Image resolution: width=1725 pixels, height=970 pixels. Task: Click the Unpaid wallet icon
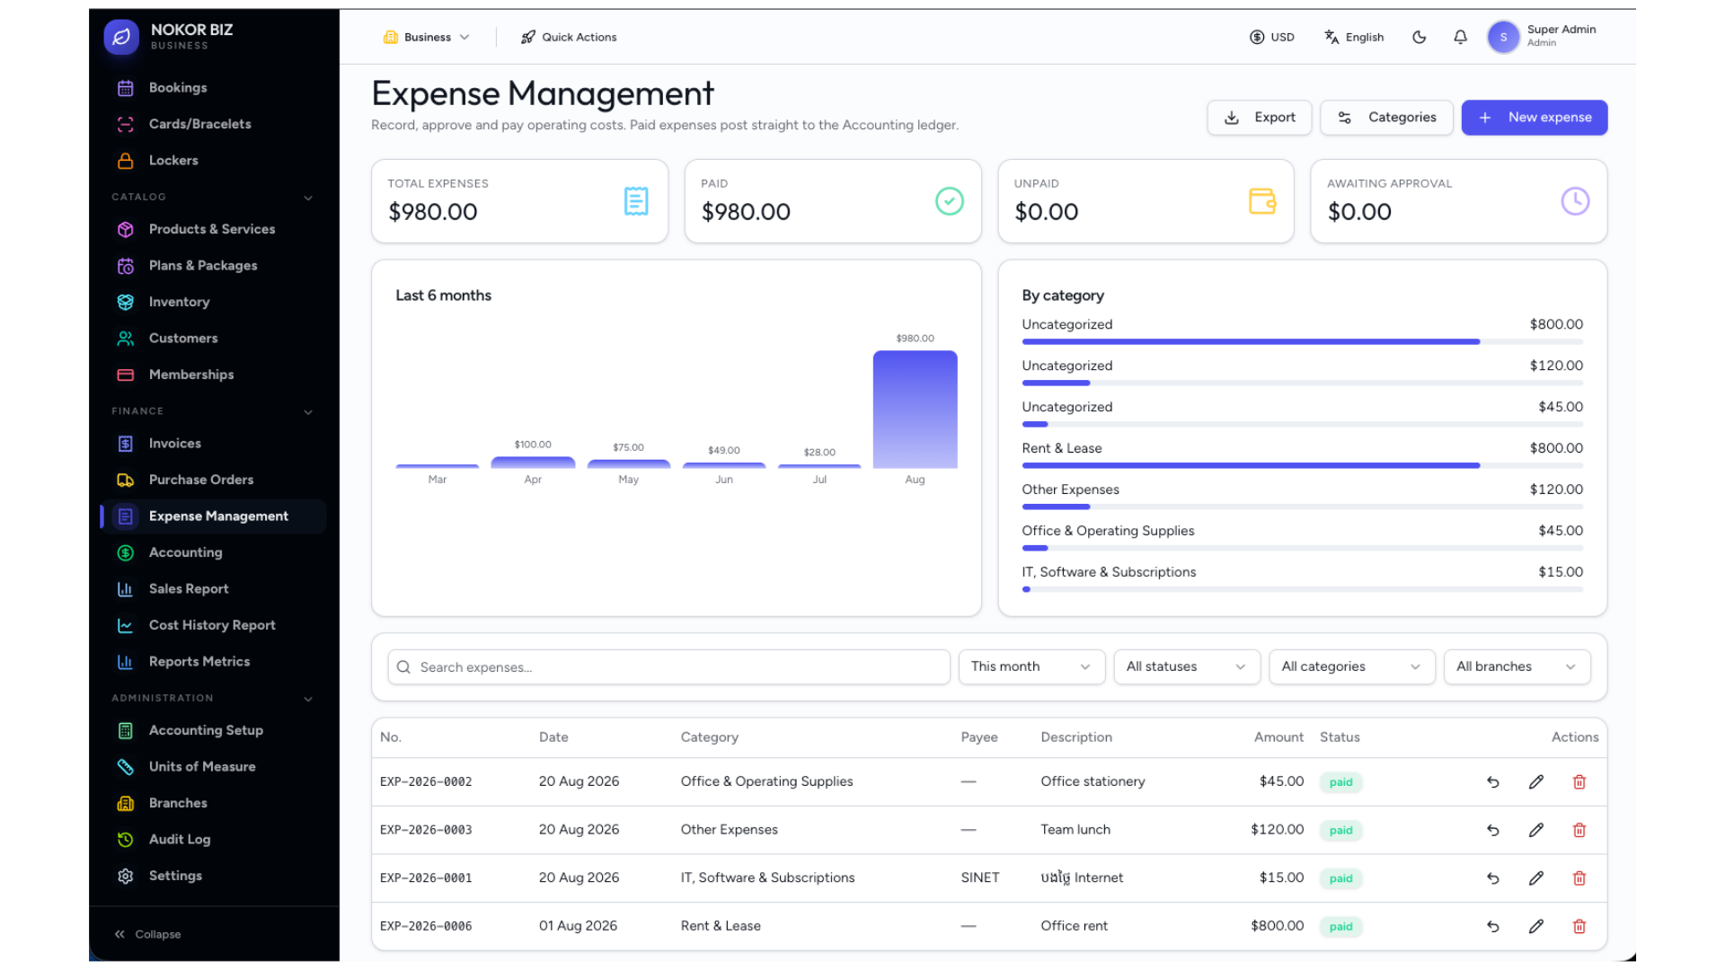(x=1262, y=201)
